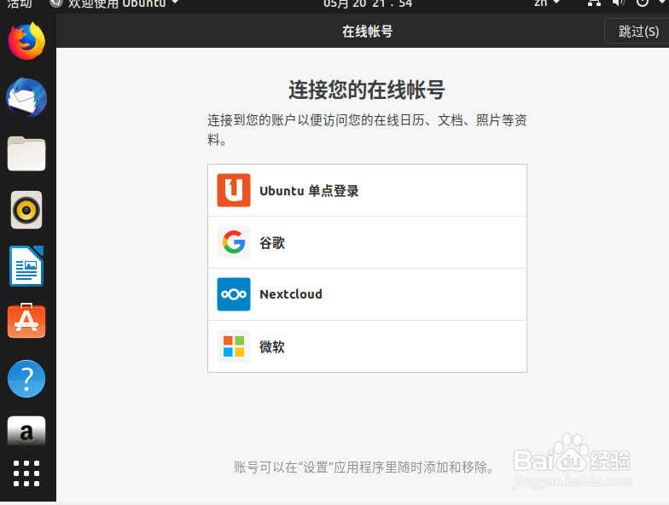Click the power icon in top bar
669x505 pixels.
642,3
